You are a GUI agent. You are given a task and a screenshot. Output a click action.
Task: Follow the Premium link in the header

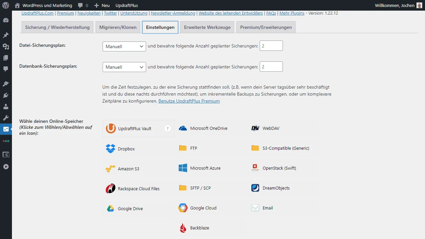coord(65,13)
